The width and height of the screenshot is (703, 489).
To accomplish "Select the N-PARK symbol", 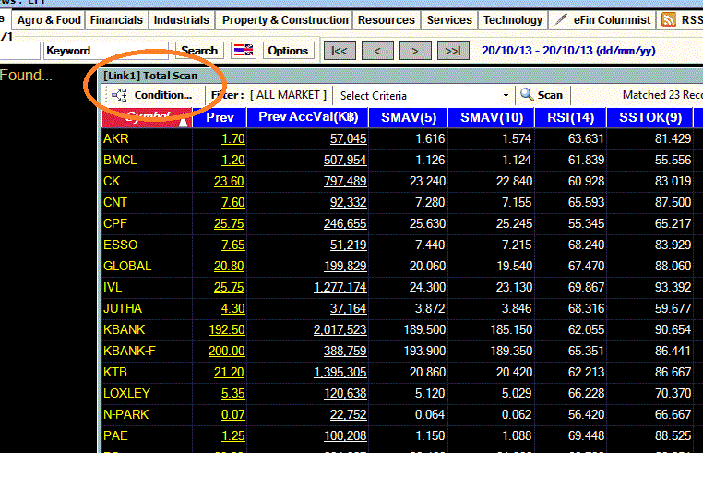I will pyautogui.click(x=126, y=414).
